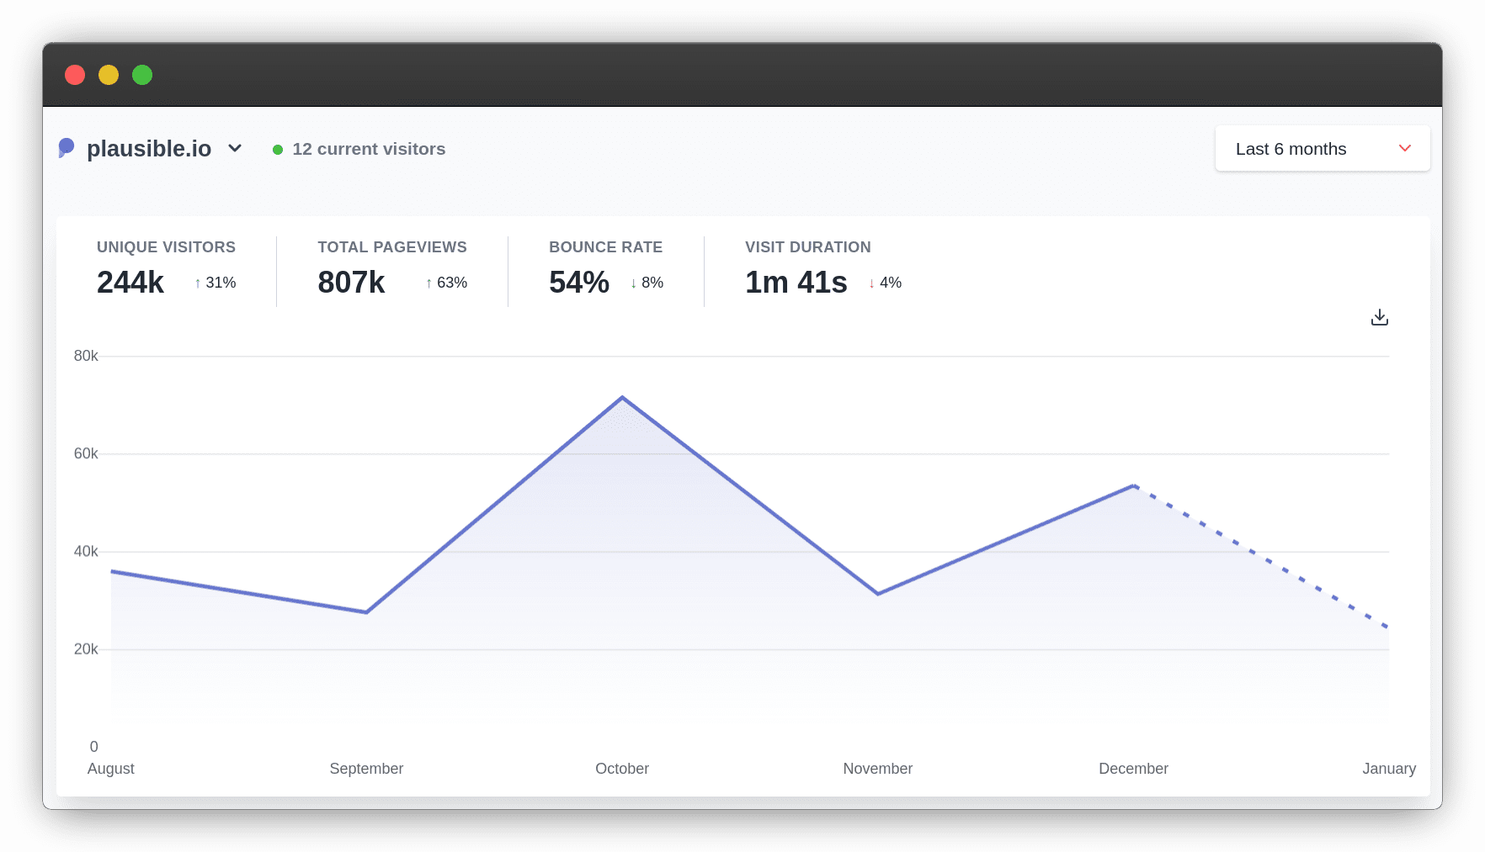Click the December label on the x-axis

click(1133, 768)
